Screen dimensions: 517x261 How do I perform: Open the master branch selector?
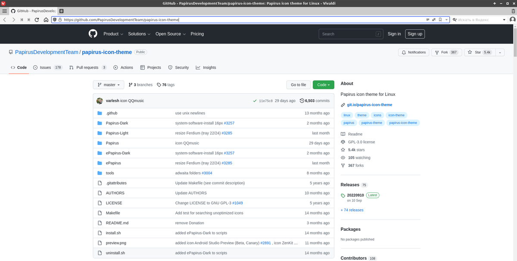109,85
